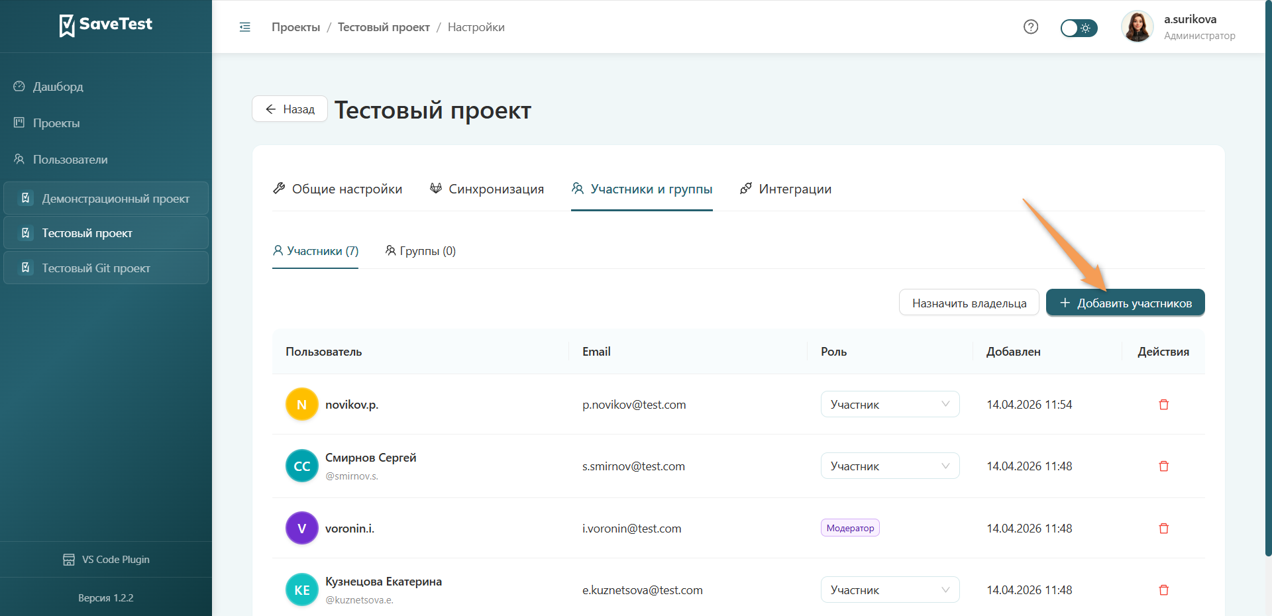Go back with the Назад button
This screenshot has width=1272, height=616.
[290, 109]
